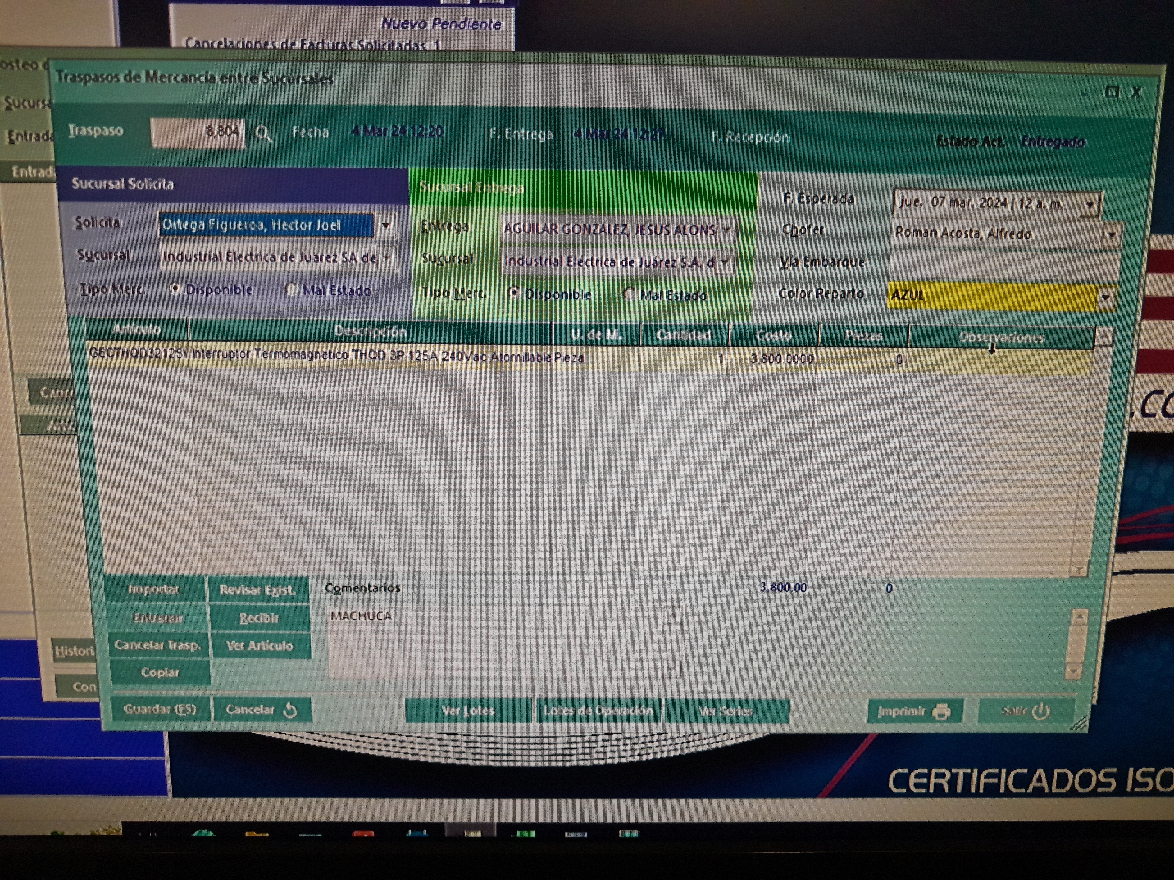Click the Observaciones column header
Screen dimensions: 1174x880
click(1001, 337)
